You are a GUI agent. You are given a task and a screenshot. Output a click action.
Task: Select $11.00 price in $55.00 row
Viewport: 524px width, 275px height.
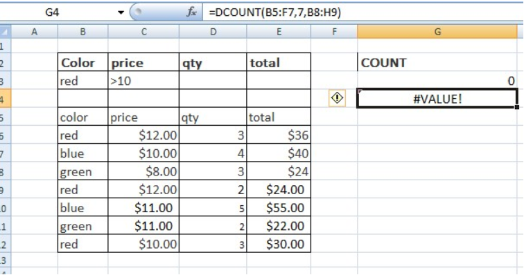[x=143, y=207]
